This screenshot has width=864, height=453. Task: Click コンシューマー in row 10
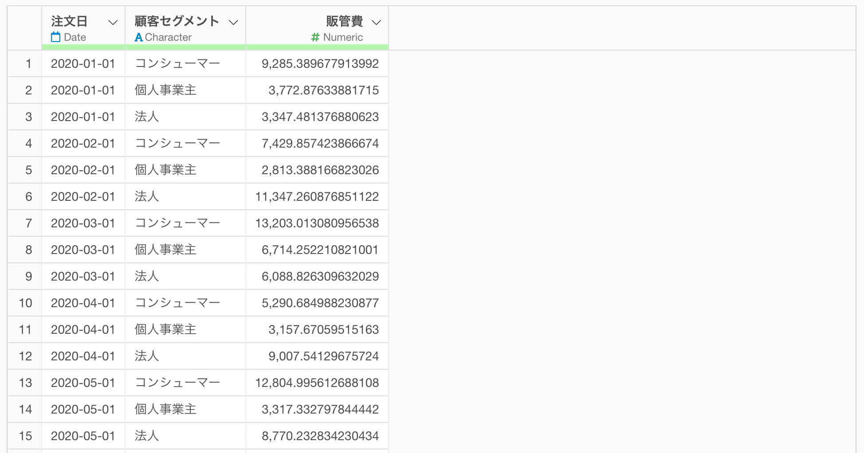(x=177, y=303)
